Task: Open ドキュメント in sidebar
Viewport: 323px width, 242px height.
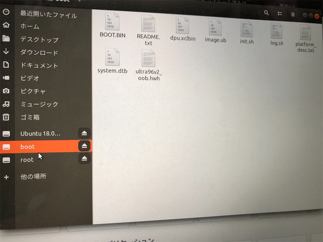Action: pos(39,66)
